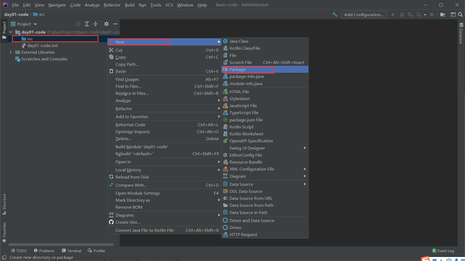
Task: Click Create Gist... in context menu
Action: pyautogui.click(x=164, y=222)
